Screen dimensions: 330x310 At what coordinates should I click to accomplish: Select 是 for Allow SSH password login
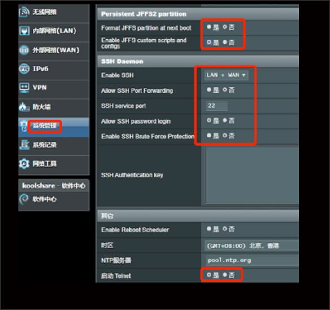click(x=209, y=120)
